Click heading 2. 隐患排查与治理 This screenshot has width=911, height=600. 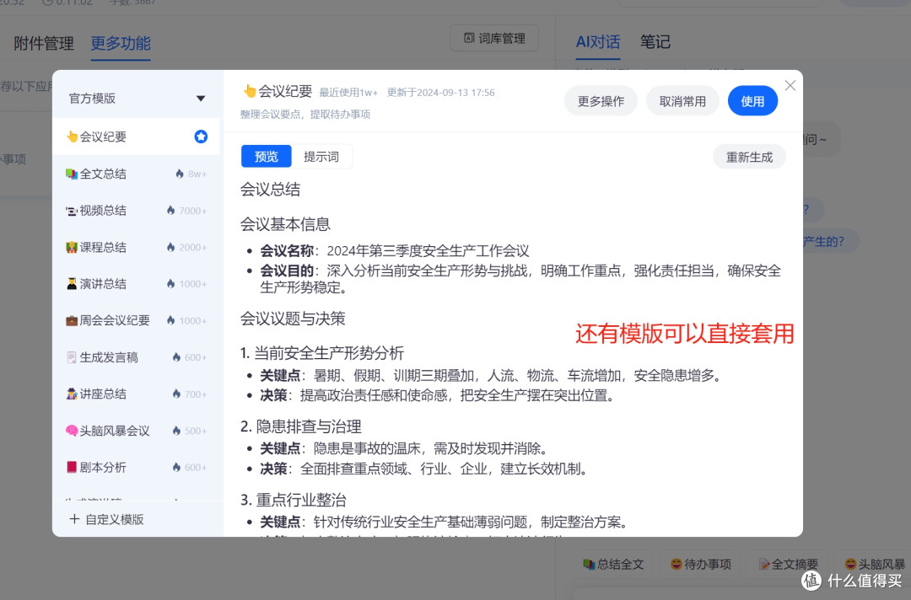[300, 426]
